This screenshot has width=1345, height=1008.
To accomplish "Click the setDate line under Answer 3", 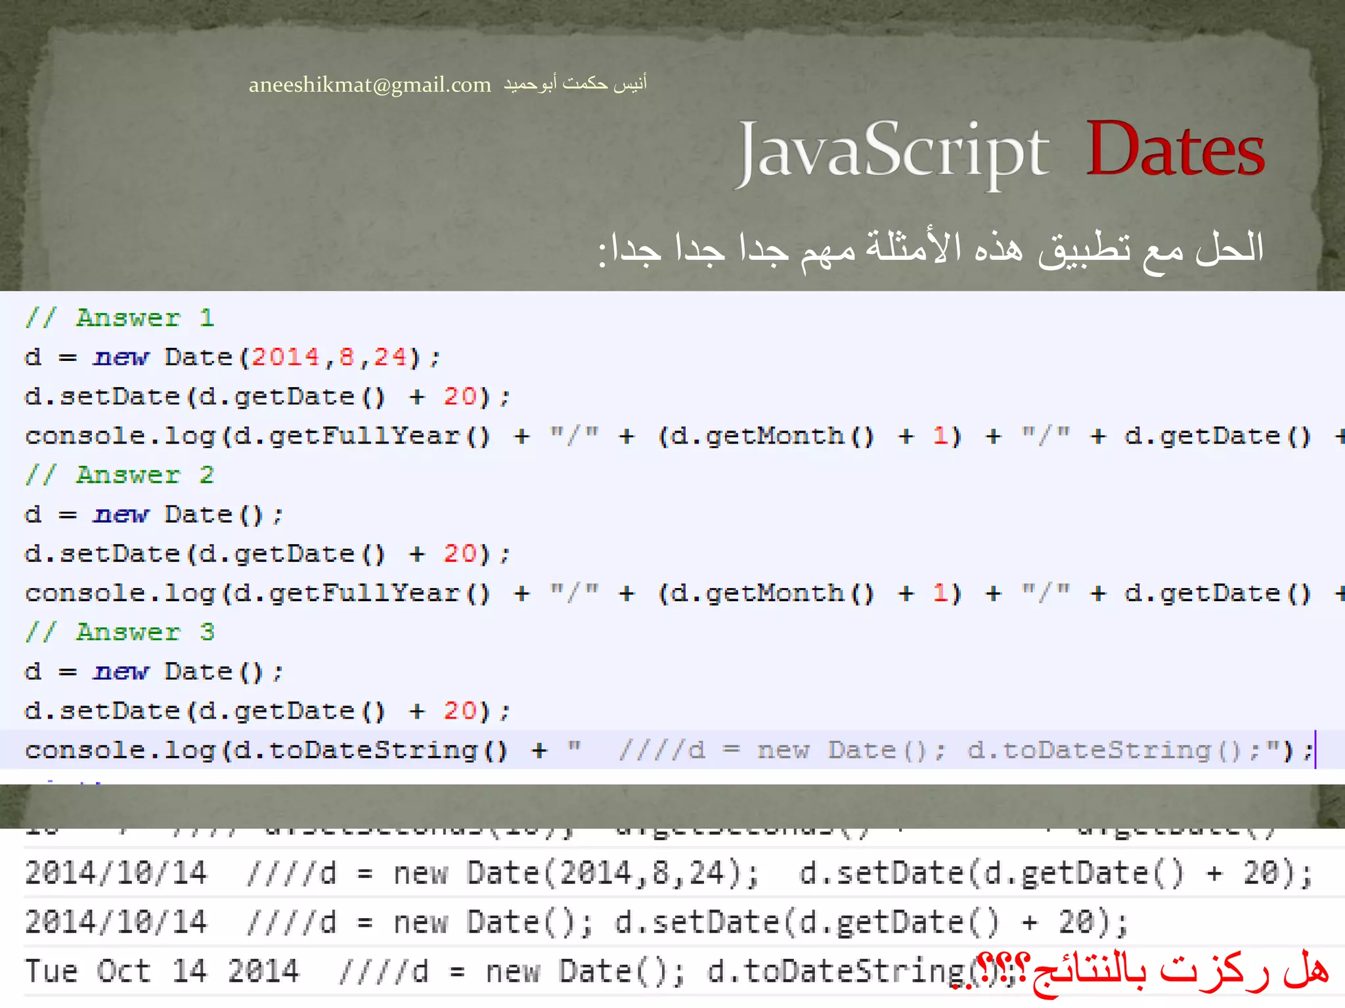I will click(x=267, y=711).
